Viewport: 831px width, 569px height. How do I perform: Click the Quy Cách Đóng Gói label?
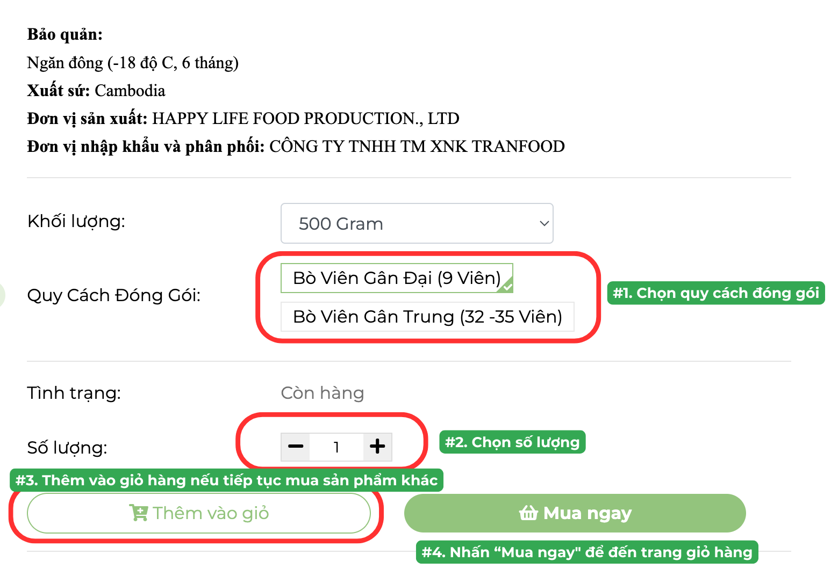pyautogui.click(x=114, y=295)
